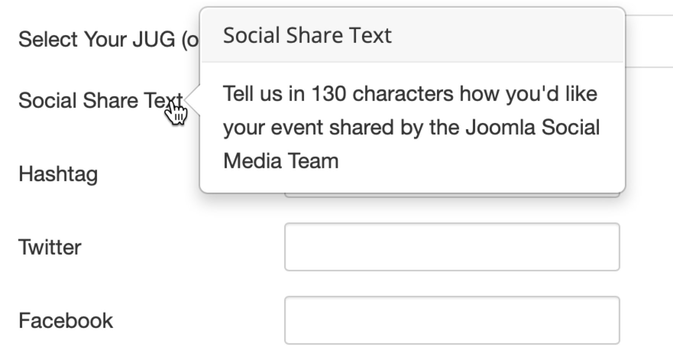Focus the Facebook text field
The height and width of the screenshot is (360, 673).
[x=452, y=320]
